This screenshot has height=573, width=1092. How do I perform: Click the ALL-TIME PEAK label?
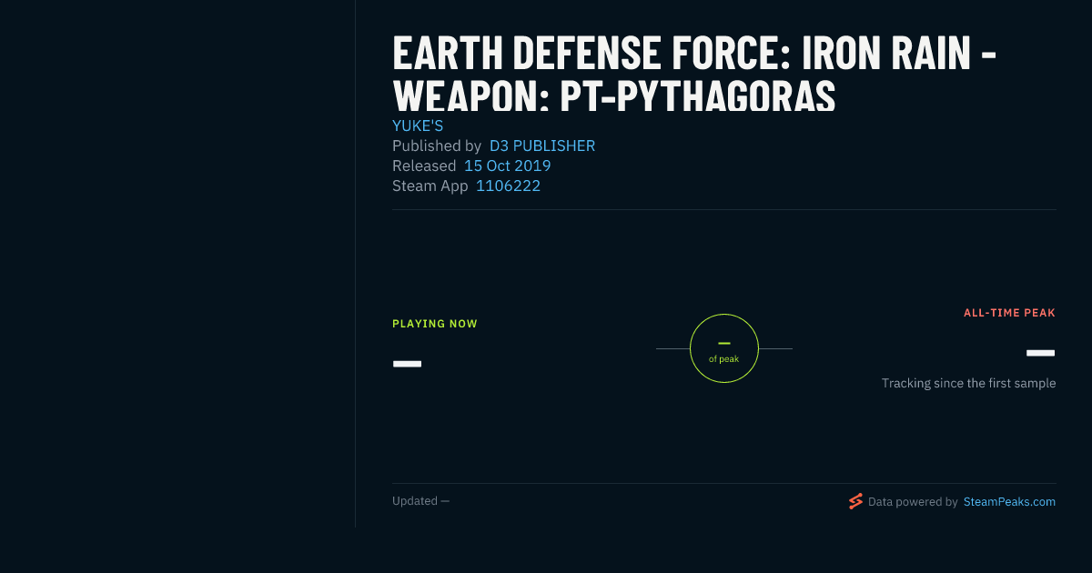[1009, 313]
